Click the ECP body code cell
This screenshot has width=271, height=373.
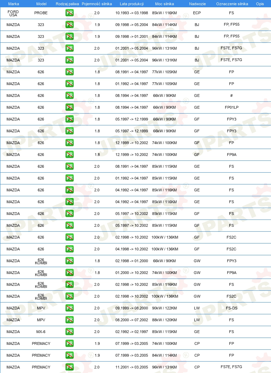[x=197, y=13]
